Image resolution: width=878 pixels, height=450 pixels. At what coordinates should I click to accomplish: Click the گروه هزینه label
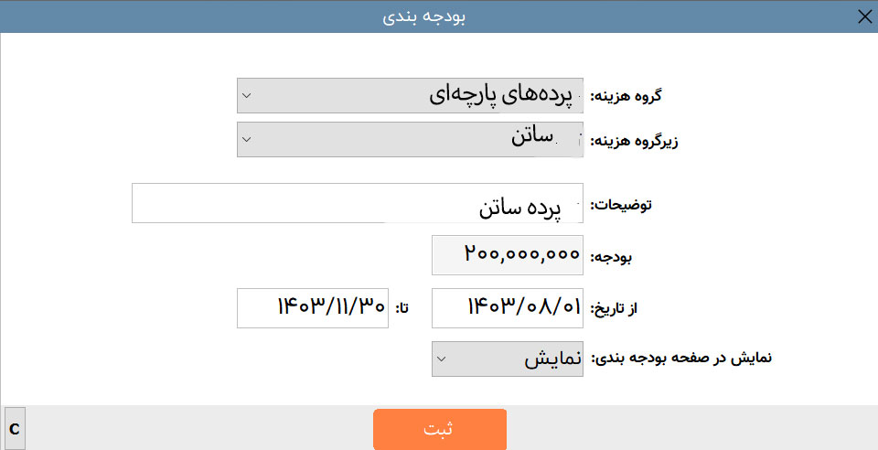(626, 96)
